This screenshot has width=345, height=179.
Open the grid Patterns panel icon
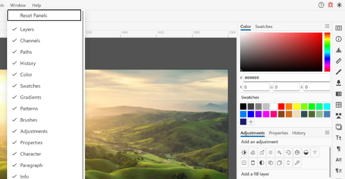338,105
